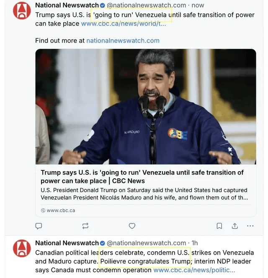The image size is (268, 278).
Task: Bookmark the Trump Venezuela post
Action: (219, 226)
